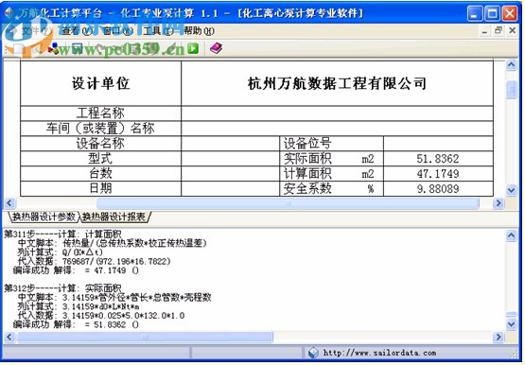Image resolution: width=525 pixels, height=365 pixels.
Task: Click the result line = 51.8362
Action: (x=76, y=324)
